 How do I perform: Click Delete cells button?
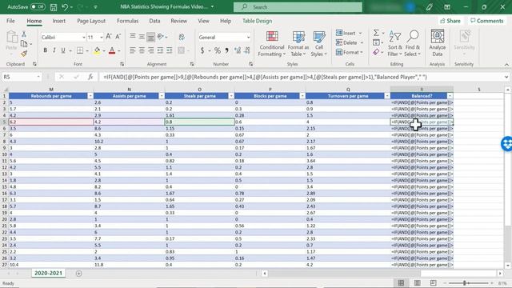pos(350,42)
